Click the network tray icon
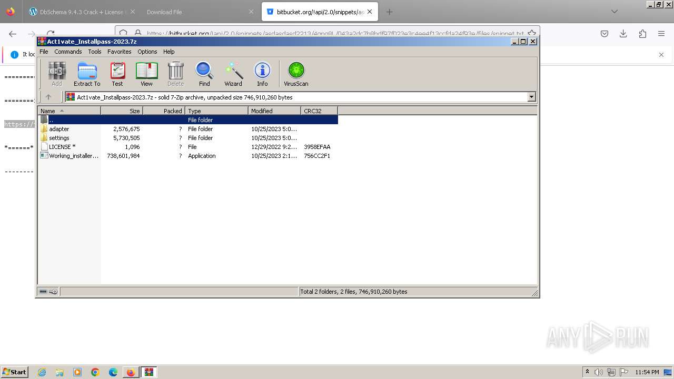 click(611, 372)
